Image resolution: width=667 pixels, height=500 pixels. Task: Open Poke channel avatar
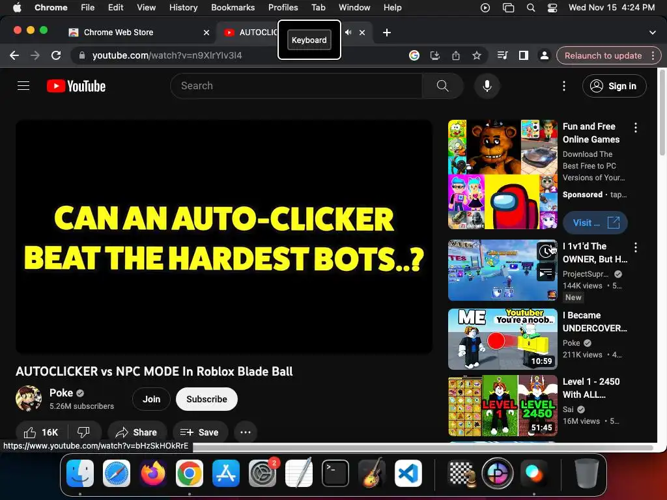tap(29, 398)
